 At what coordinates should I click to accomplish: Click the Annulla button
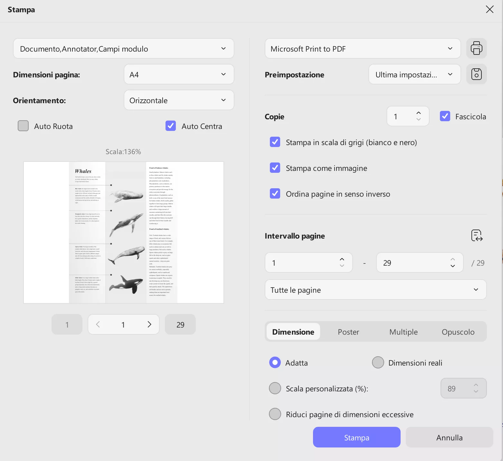(x=449, y=437)
